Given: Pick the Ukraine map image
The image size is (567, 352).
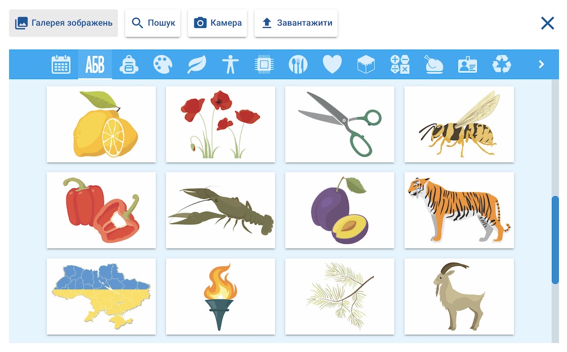Looking at the screenshot, I should pos(101,296).
